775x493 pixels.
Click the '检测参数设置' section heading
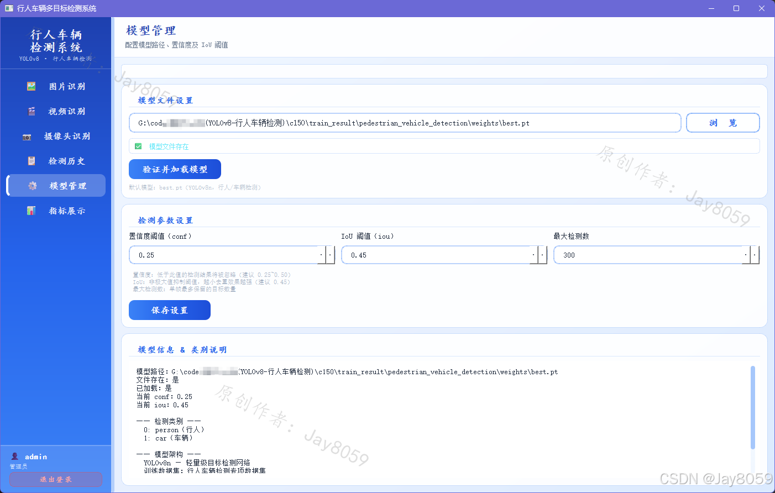point(165,221)
